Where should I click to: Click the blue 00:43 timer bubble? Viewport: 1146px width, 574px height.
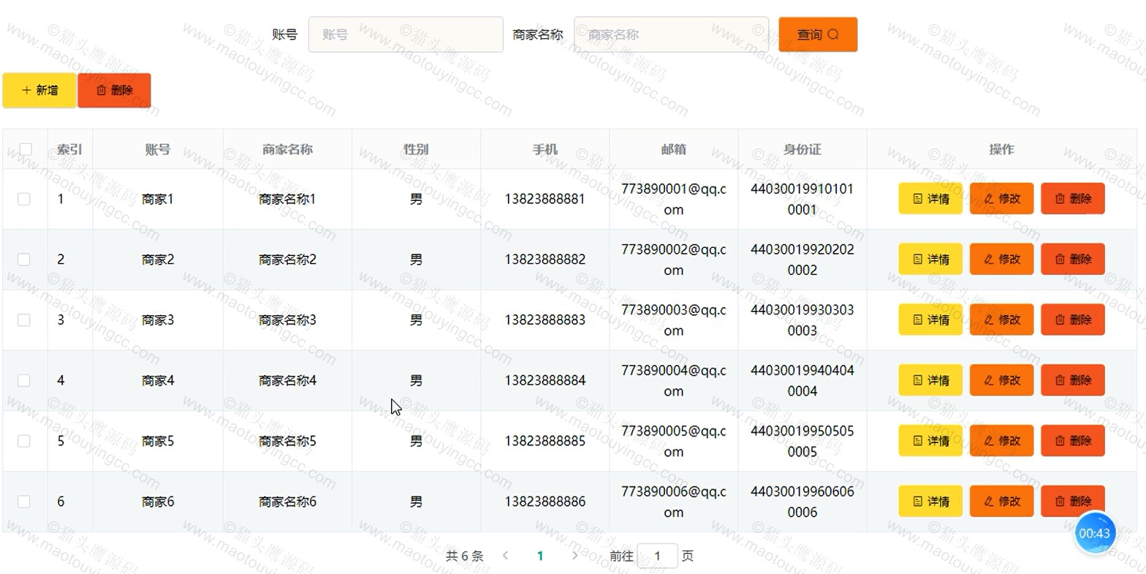click(x=1095, y=533)
